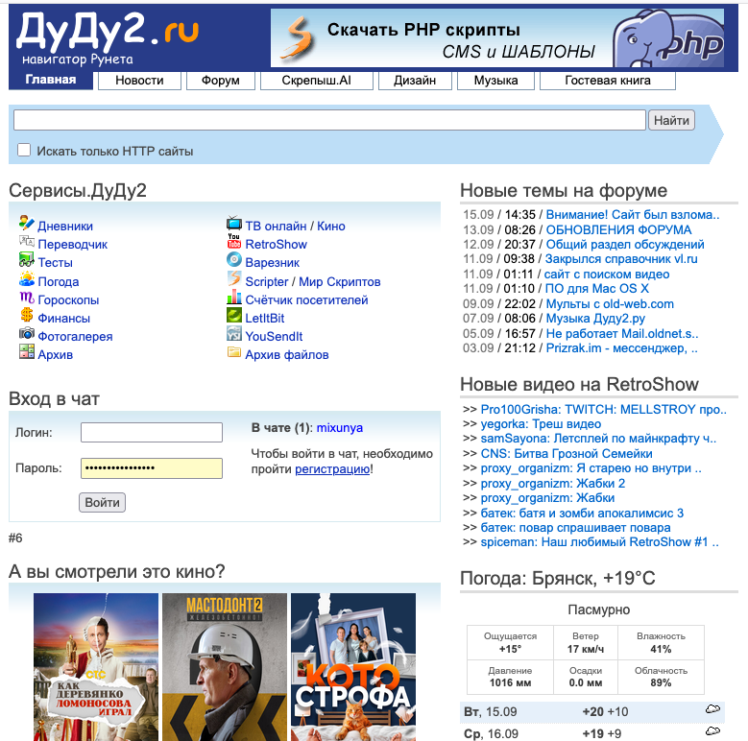The image size is (748, 741).
Task: Click the YouTube icon beside RetroShow
Action: coord(233,241)
